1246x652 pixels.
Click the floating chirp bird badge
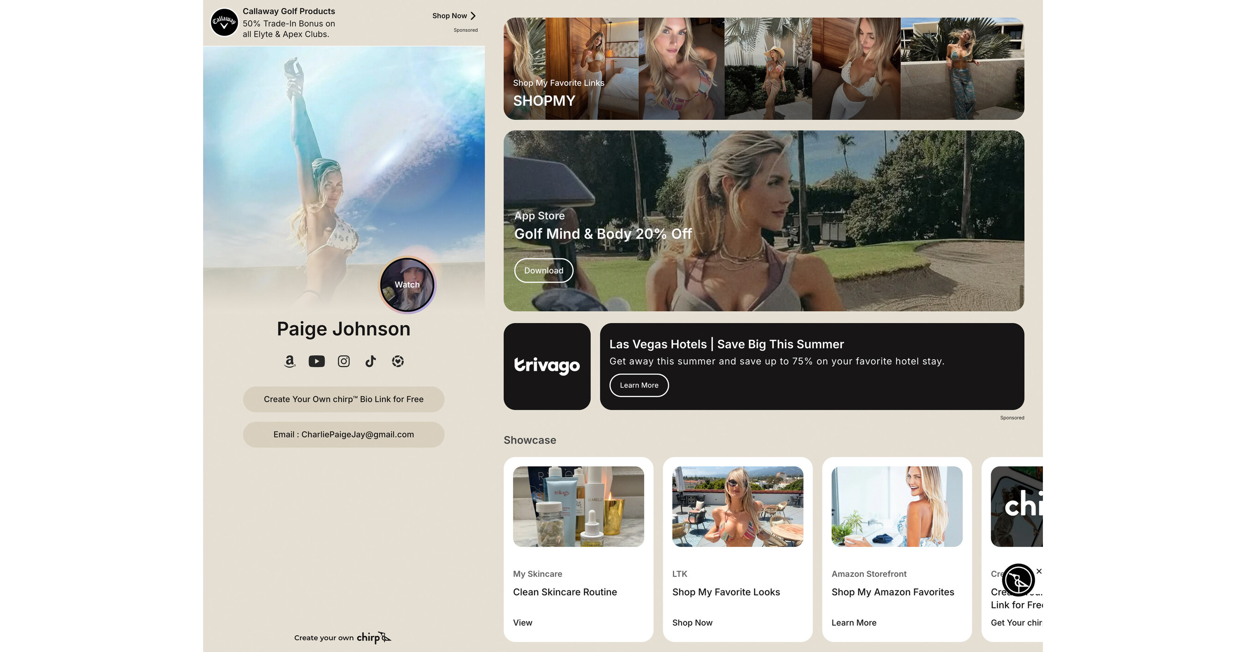pyautogui.click(x=1018, y=580)
